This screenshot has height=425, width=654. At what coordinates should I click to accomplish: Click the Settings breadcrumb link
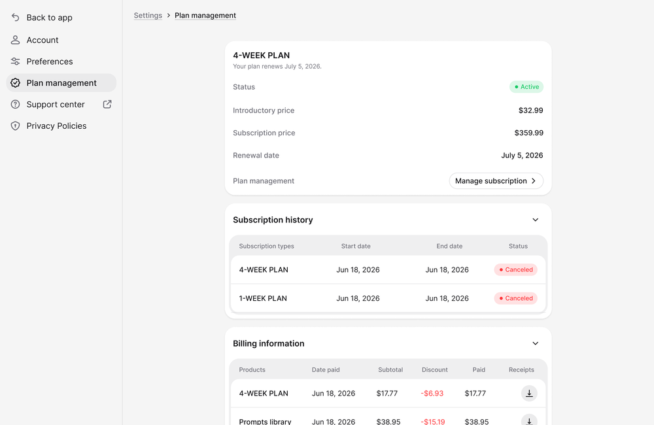point(148,16)
